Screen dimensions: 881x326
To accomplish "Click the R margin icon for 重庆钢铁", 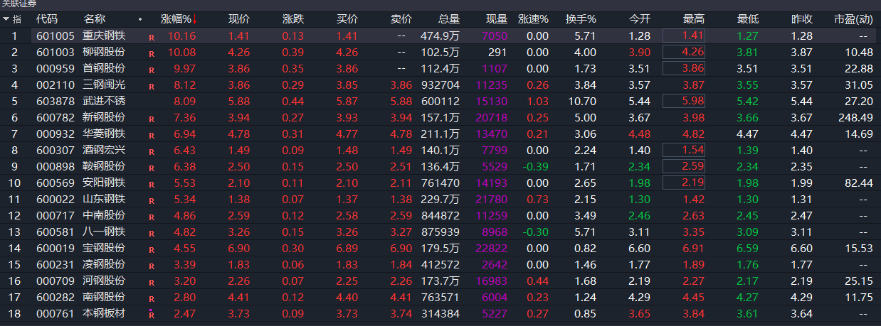I will click(x=151, y=36).
